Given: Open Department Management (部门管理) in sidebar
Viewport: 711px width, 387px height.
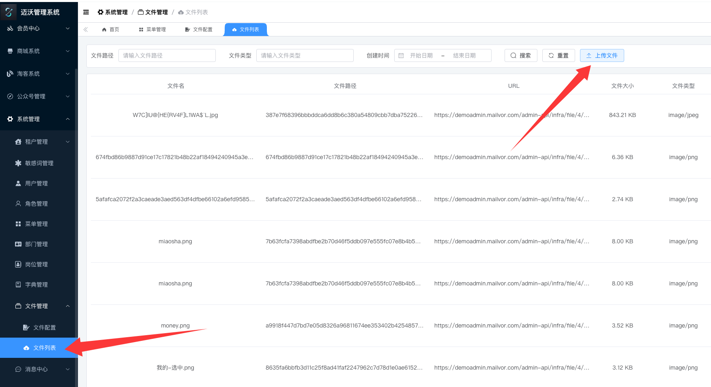Looking at the screenshot, I should 37,244.
